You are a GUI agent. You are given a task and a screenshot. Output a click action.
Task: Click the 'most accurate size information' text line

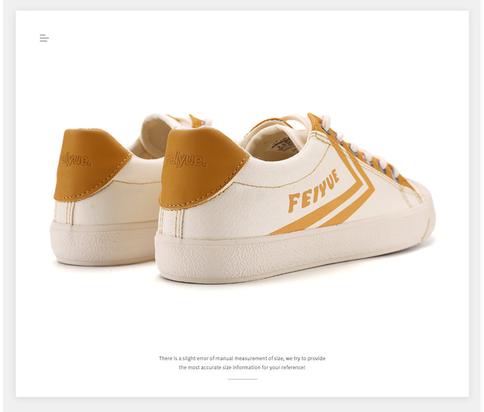[242, 367]
